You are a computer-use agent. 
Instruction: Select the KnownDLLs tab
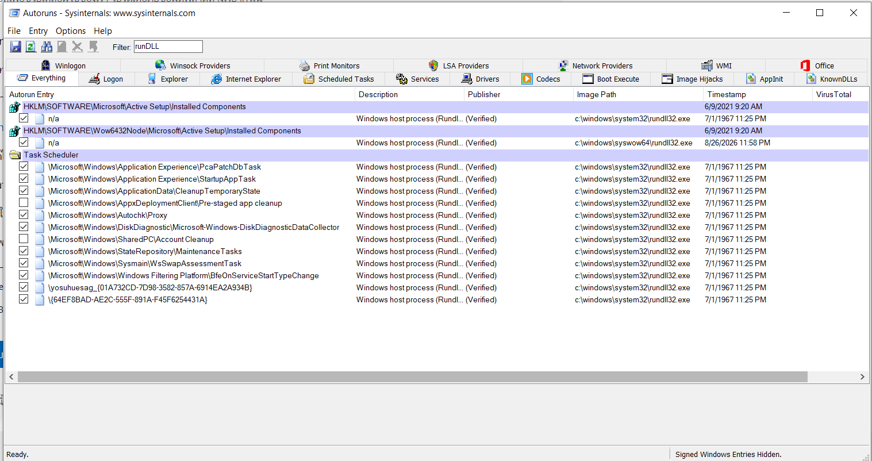(x=832, y=79)
